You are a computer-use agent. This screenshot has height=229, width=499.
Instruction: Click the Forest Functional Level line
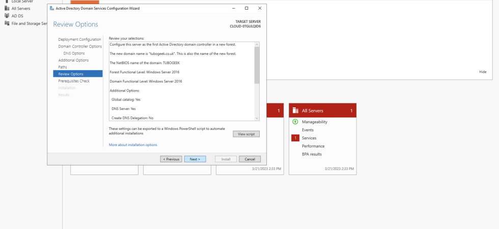pos(145,72)
